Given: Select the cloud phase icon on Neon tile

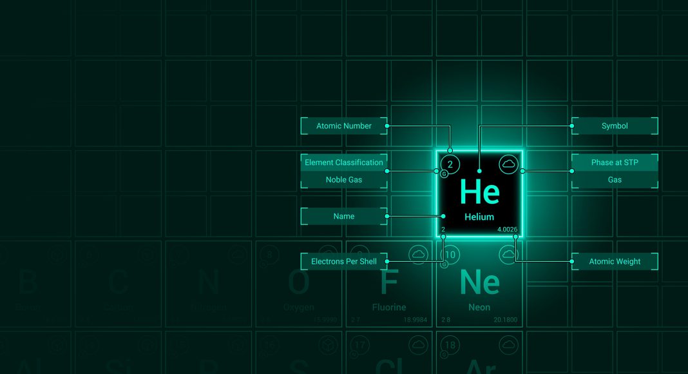Looking at the screenshot, I should pyautogui.click(x=508, y=255).
